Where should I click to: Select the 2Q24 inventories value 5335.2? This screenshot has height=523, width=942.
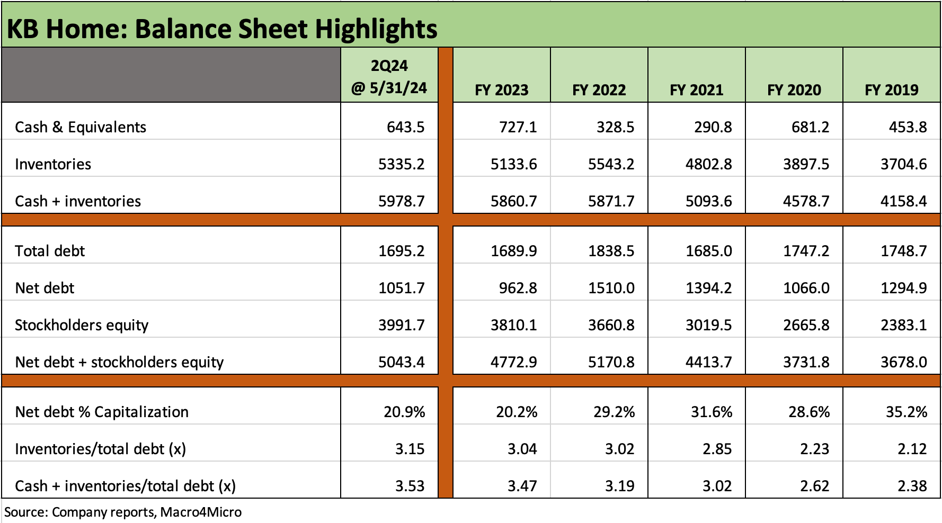401,164
